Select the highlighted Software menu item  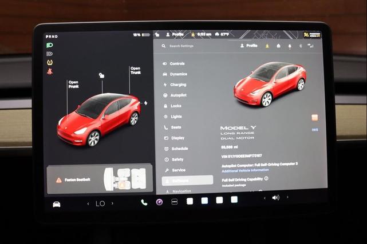click(187, 181)
